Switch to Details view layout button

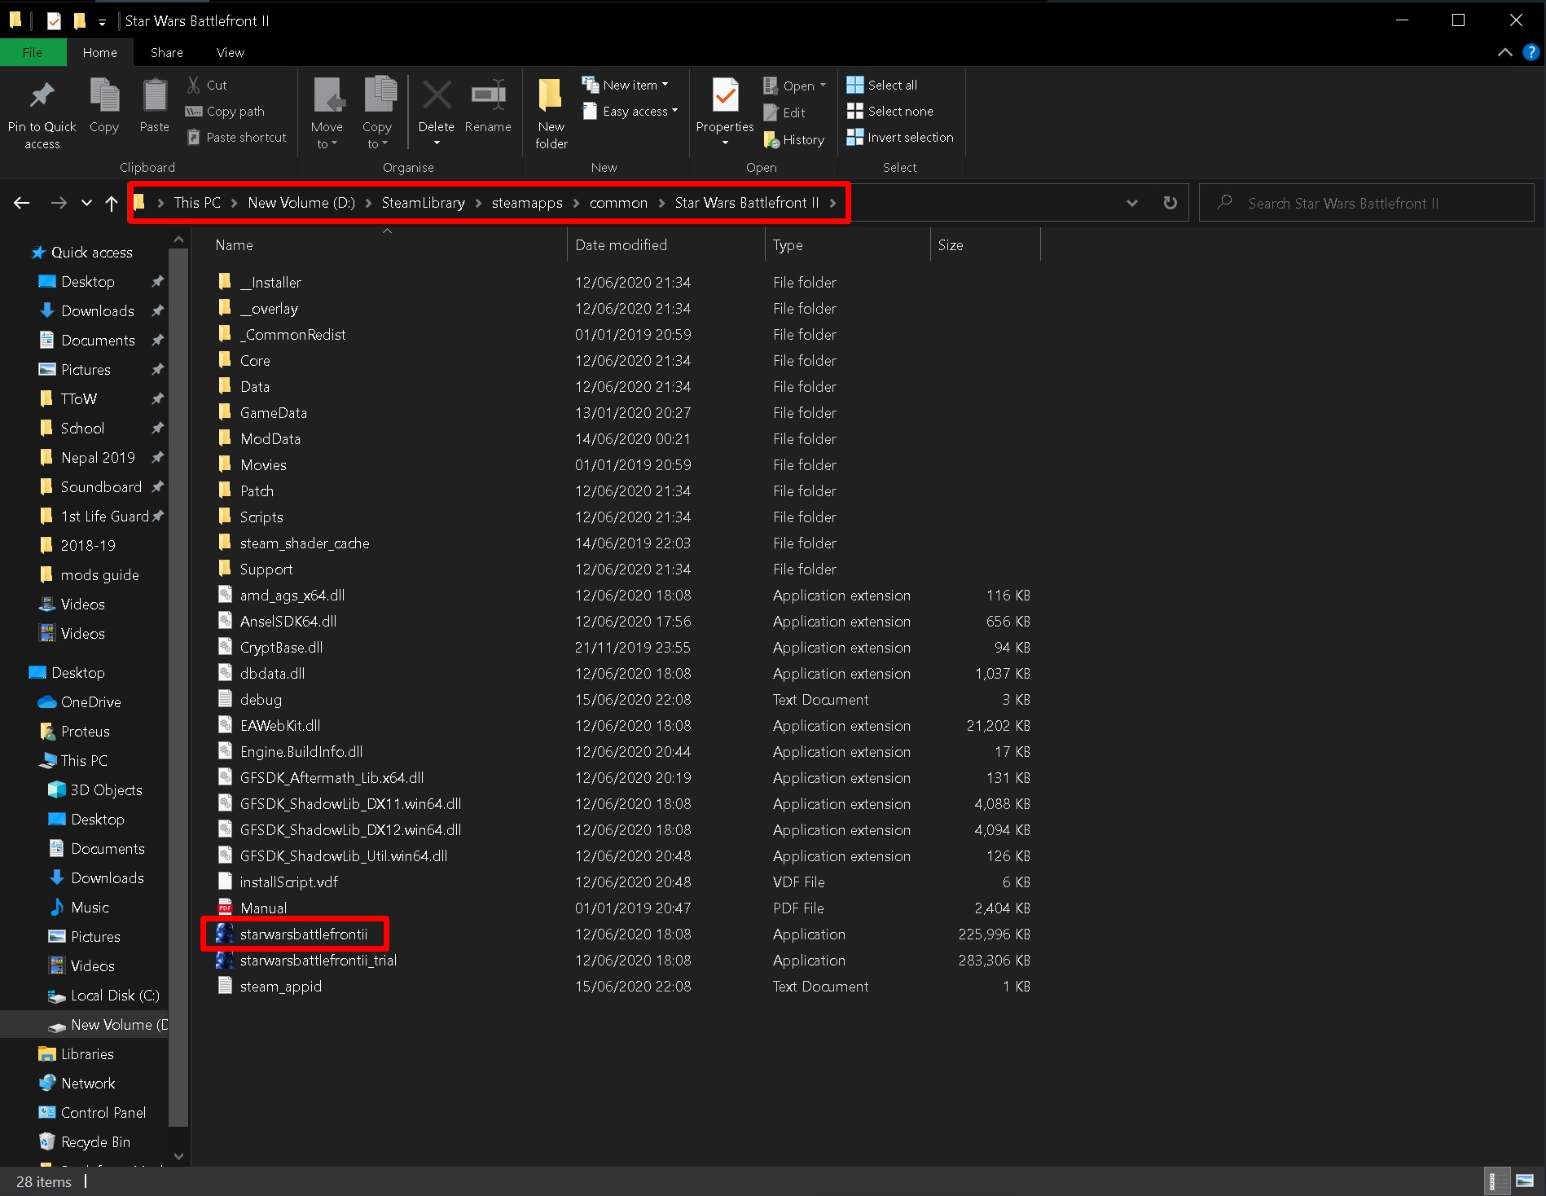coord(1495,1181)
